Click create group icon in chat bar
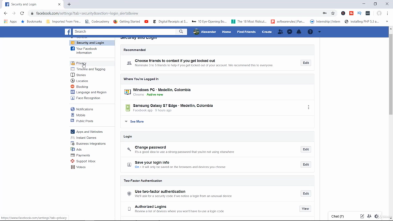Screen dimensions: 393x221 369,216
